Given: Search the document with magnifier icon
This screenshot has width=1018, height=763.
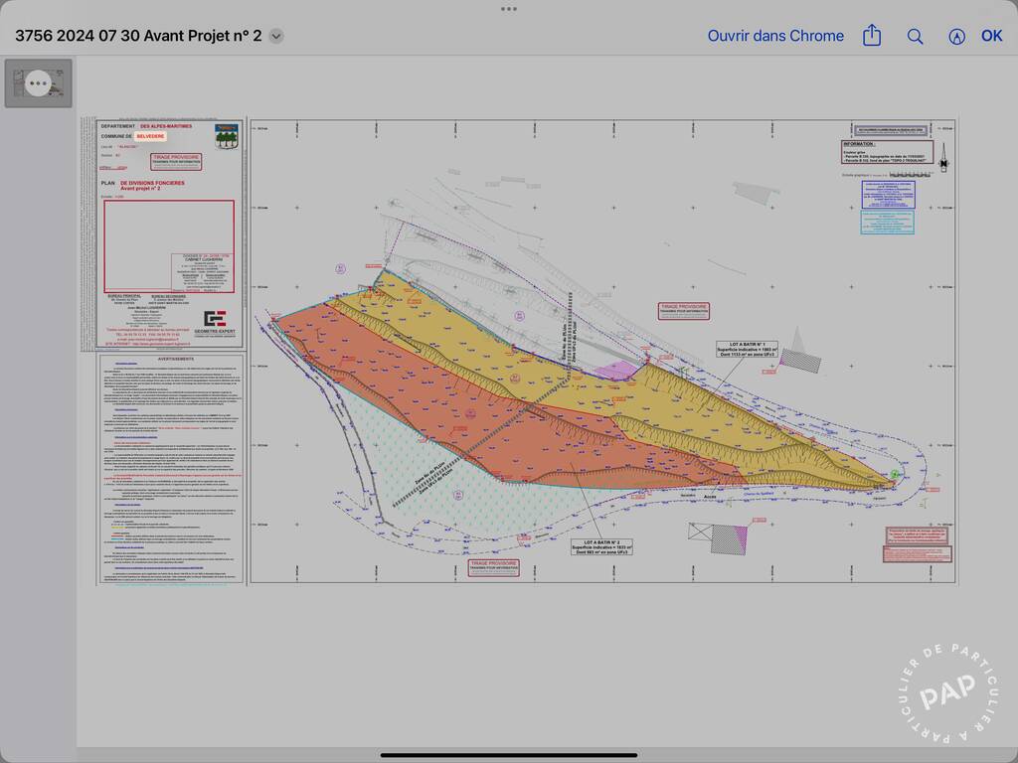Looking at the screenshot, I should tap(915, 37).
